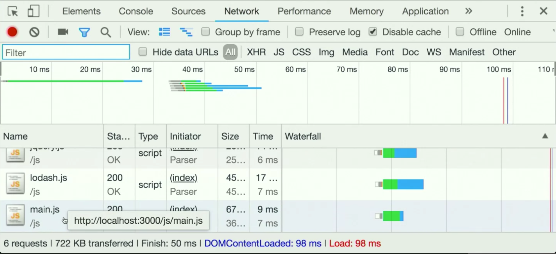Click the capture screenshots camera icon

(63, 32)
